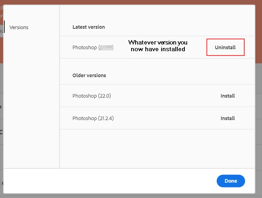
Task: Click the Uninstall button for latest Photoshop
Action: click(x=225, y=47)
